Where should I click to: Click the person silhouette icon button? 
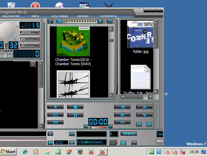point(123,143)
